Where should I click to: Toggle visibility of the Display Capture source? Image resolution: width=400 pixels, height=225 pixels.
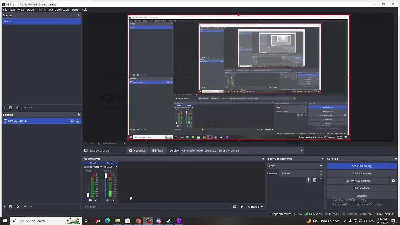tap(72, 121)
